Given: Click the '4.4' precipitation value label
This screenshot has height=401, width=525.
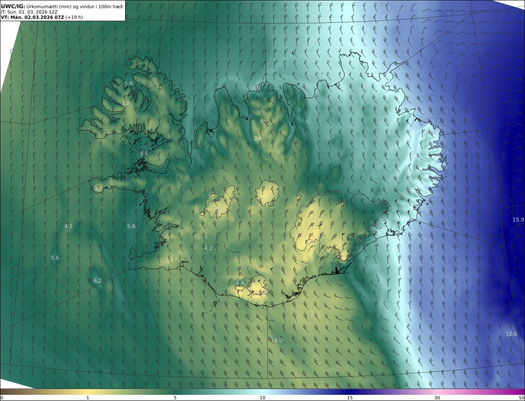Looking at the screenshot, I should [x=240, y=283].
